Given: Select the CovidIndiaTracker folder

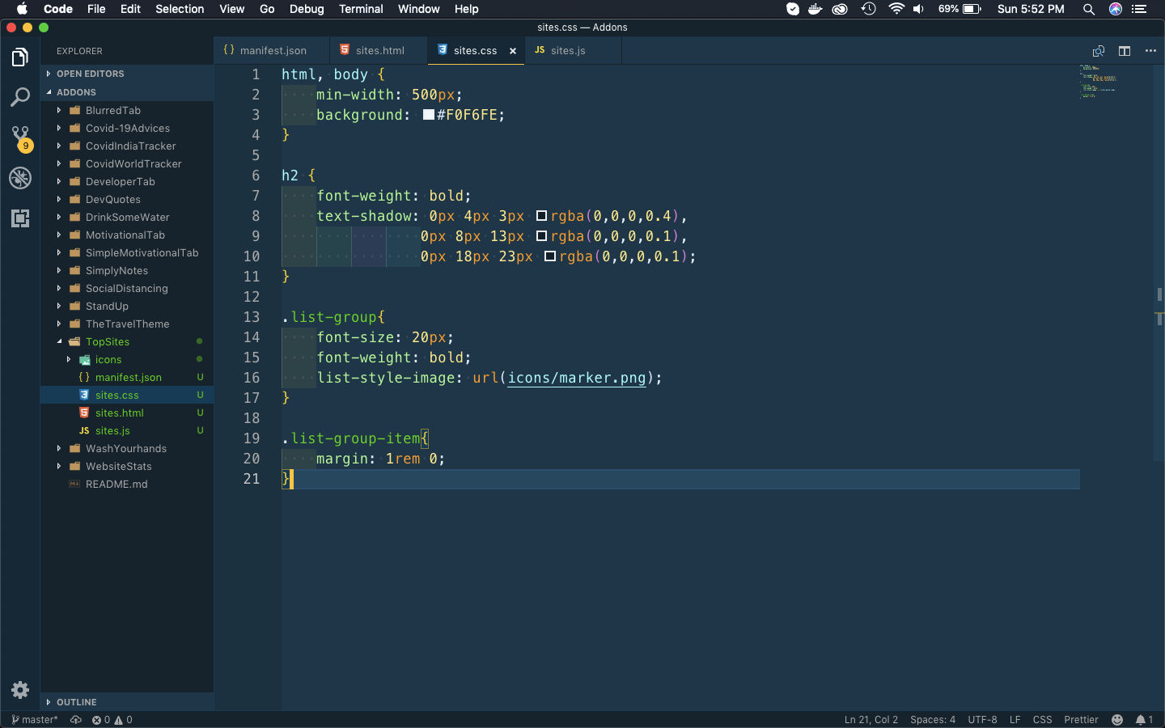Looking at the screenshot, I should 127,146.
